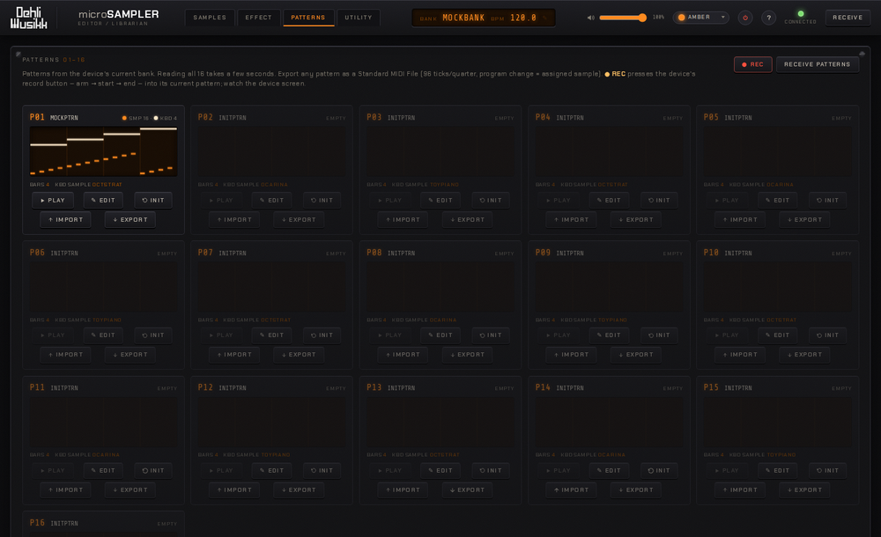Import into pattern P12
This screenshot has height=537, width=881.
[233, 489]
